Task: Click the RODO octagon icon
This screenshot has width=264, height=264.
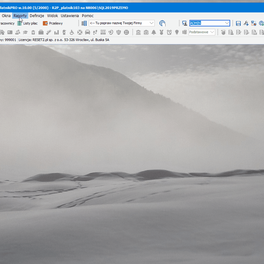Action: [x=126, y=32]
